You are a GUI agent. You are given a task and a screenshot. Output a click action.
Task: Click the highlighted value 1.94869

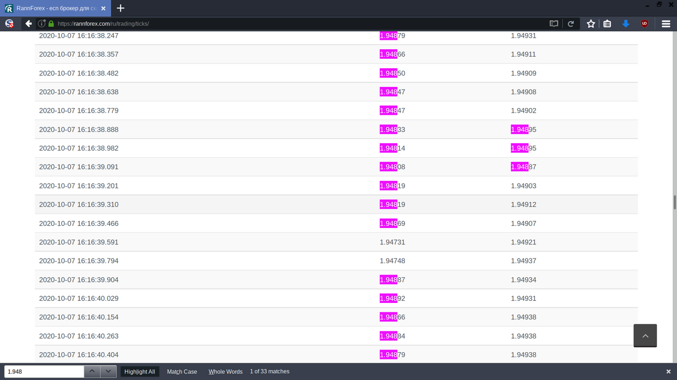click(x=393, y=223)
